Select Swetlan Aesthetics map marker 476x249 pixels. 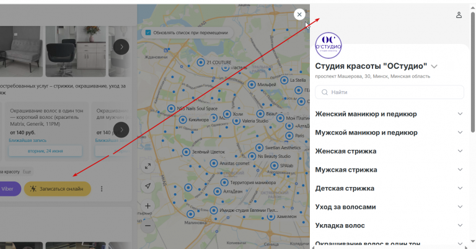pos(259,147)
